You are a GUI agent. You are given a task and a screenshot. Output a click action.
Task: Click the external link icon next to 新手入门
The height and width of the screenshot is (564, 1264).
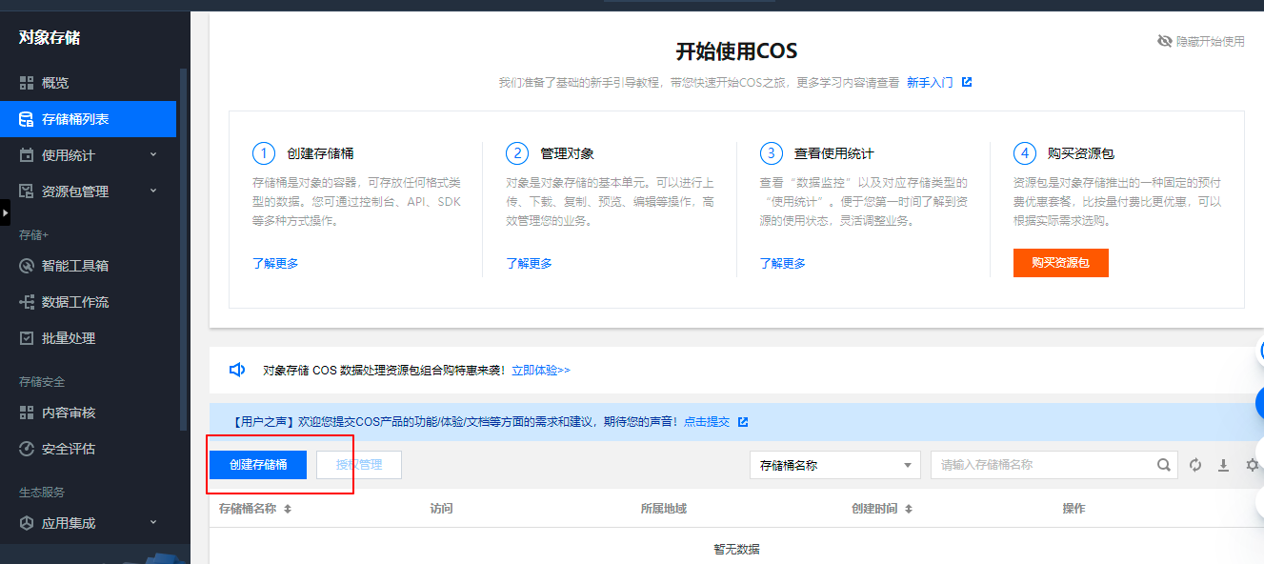coord(967,83)
